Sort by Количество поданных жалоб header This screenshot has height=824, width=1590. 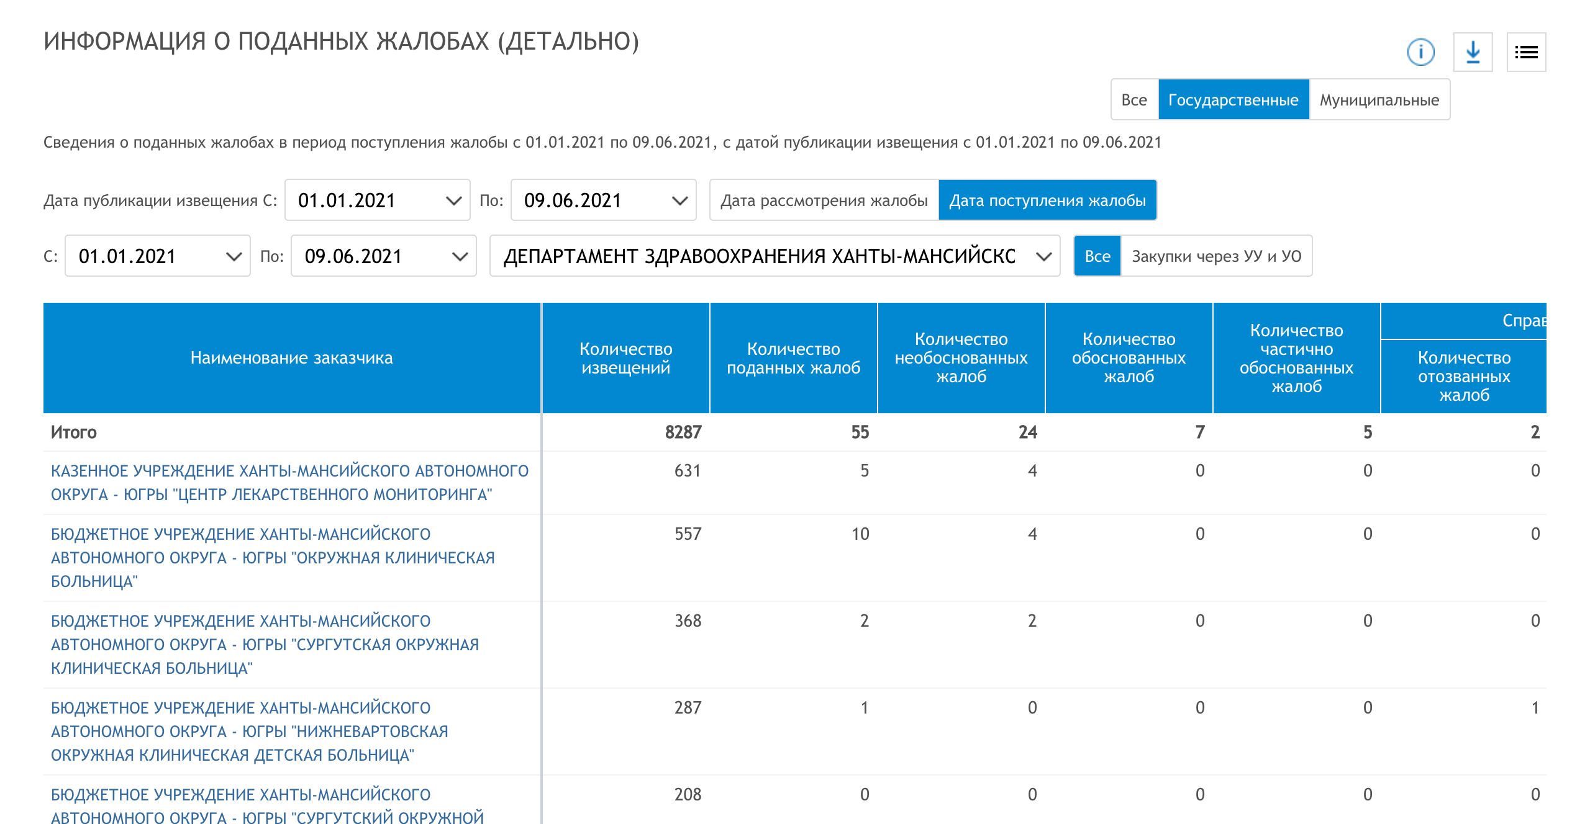click(794, 358)
